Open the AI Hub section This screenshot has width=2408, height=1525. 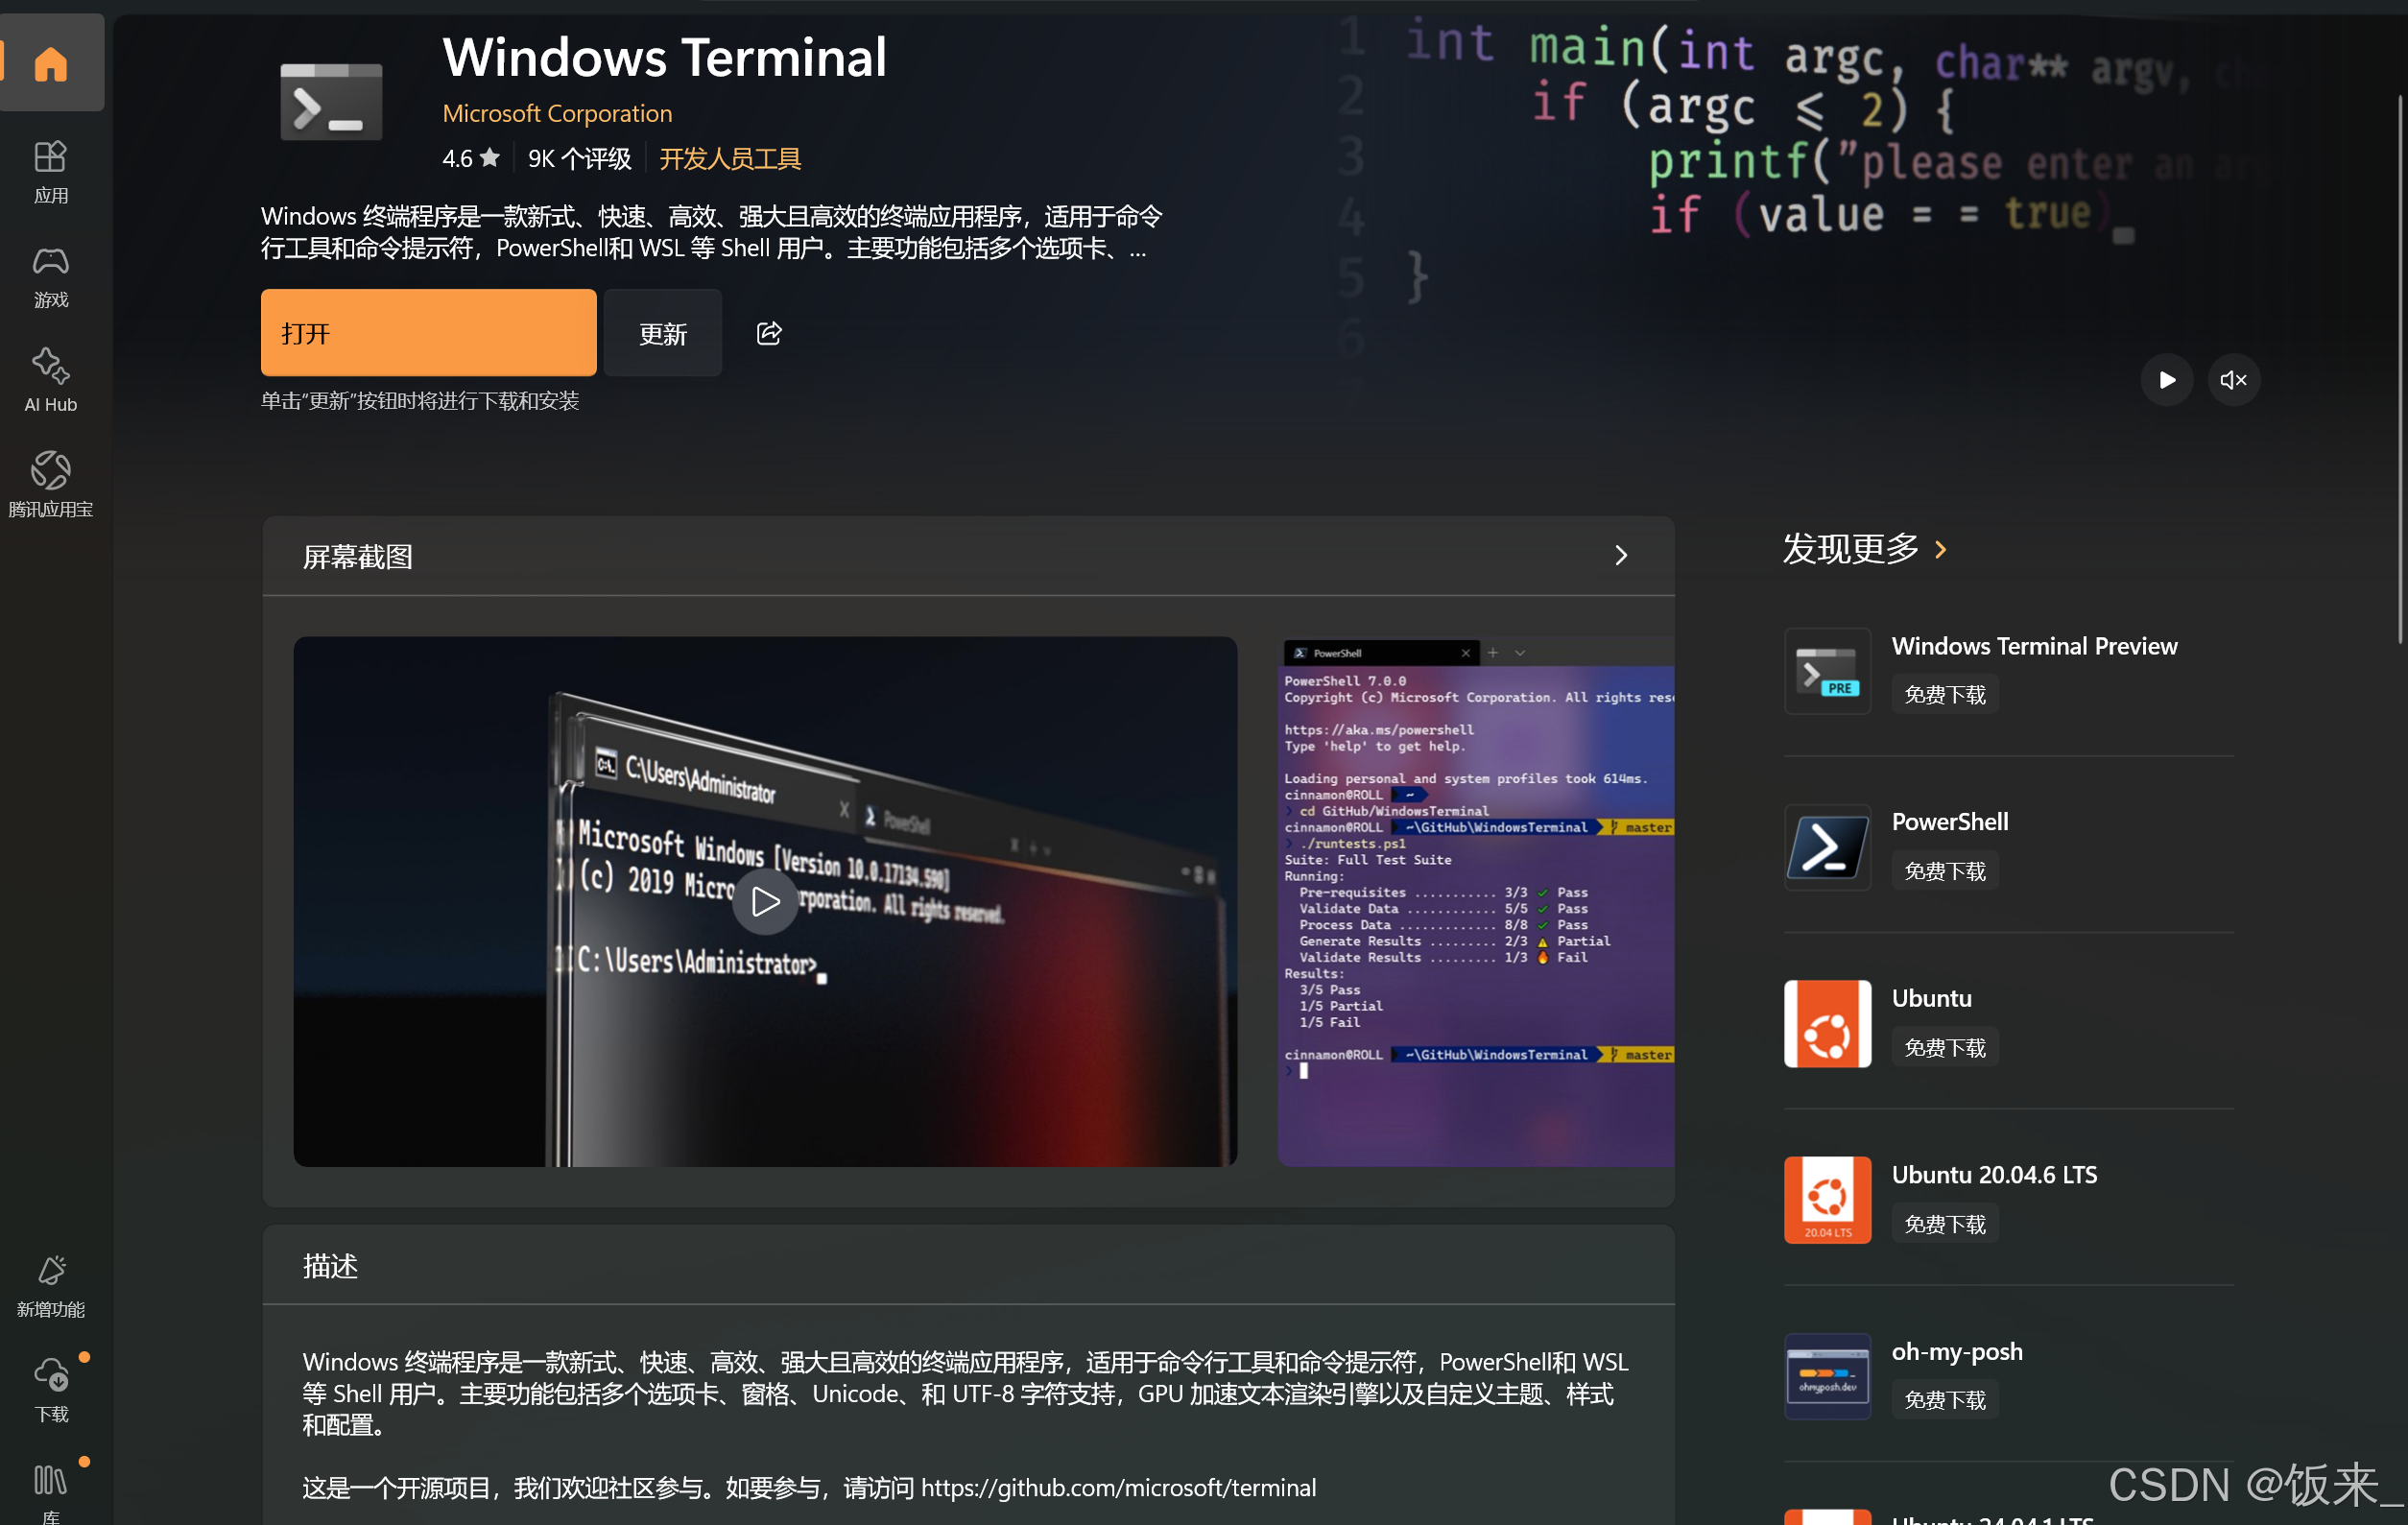pyautogui.click(x=50, y=380)
